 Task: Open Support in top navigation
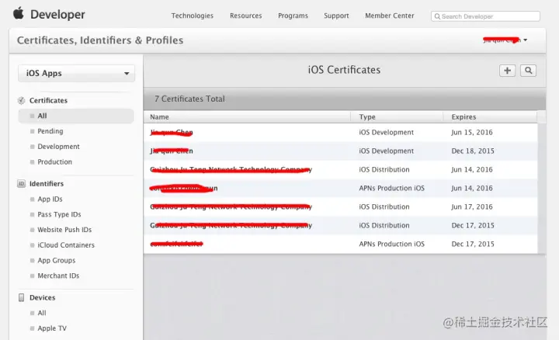click(x=336, y=16)
